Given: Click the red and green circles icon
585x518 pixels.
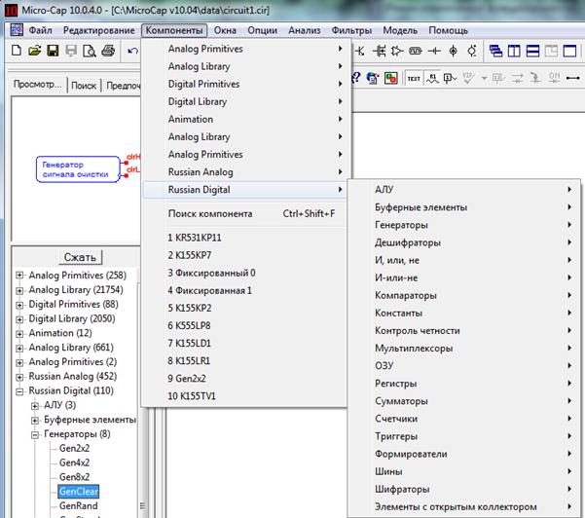Looking at the screenshot, I should pos(390,78).
